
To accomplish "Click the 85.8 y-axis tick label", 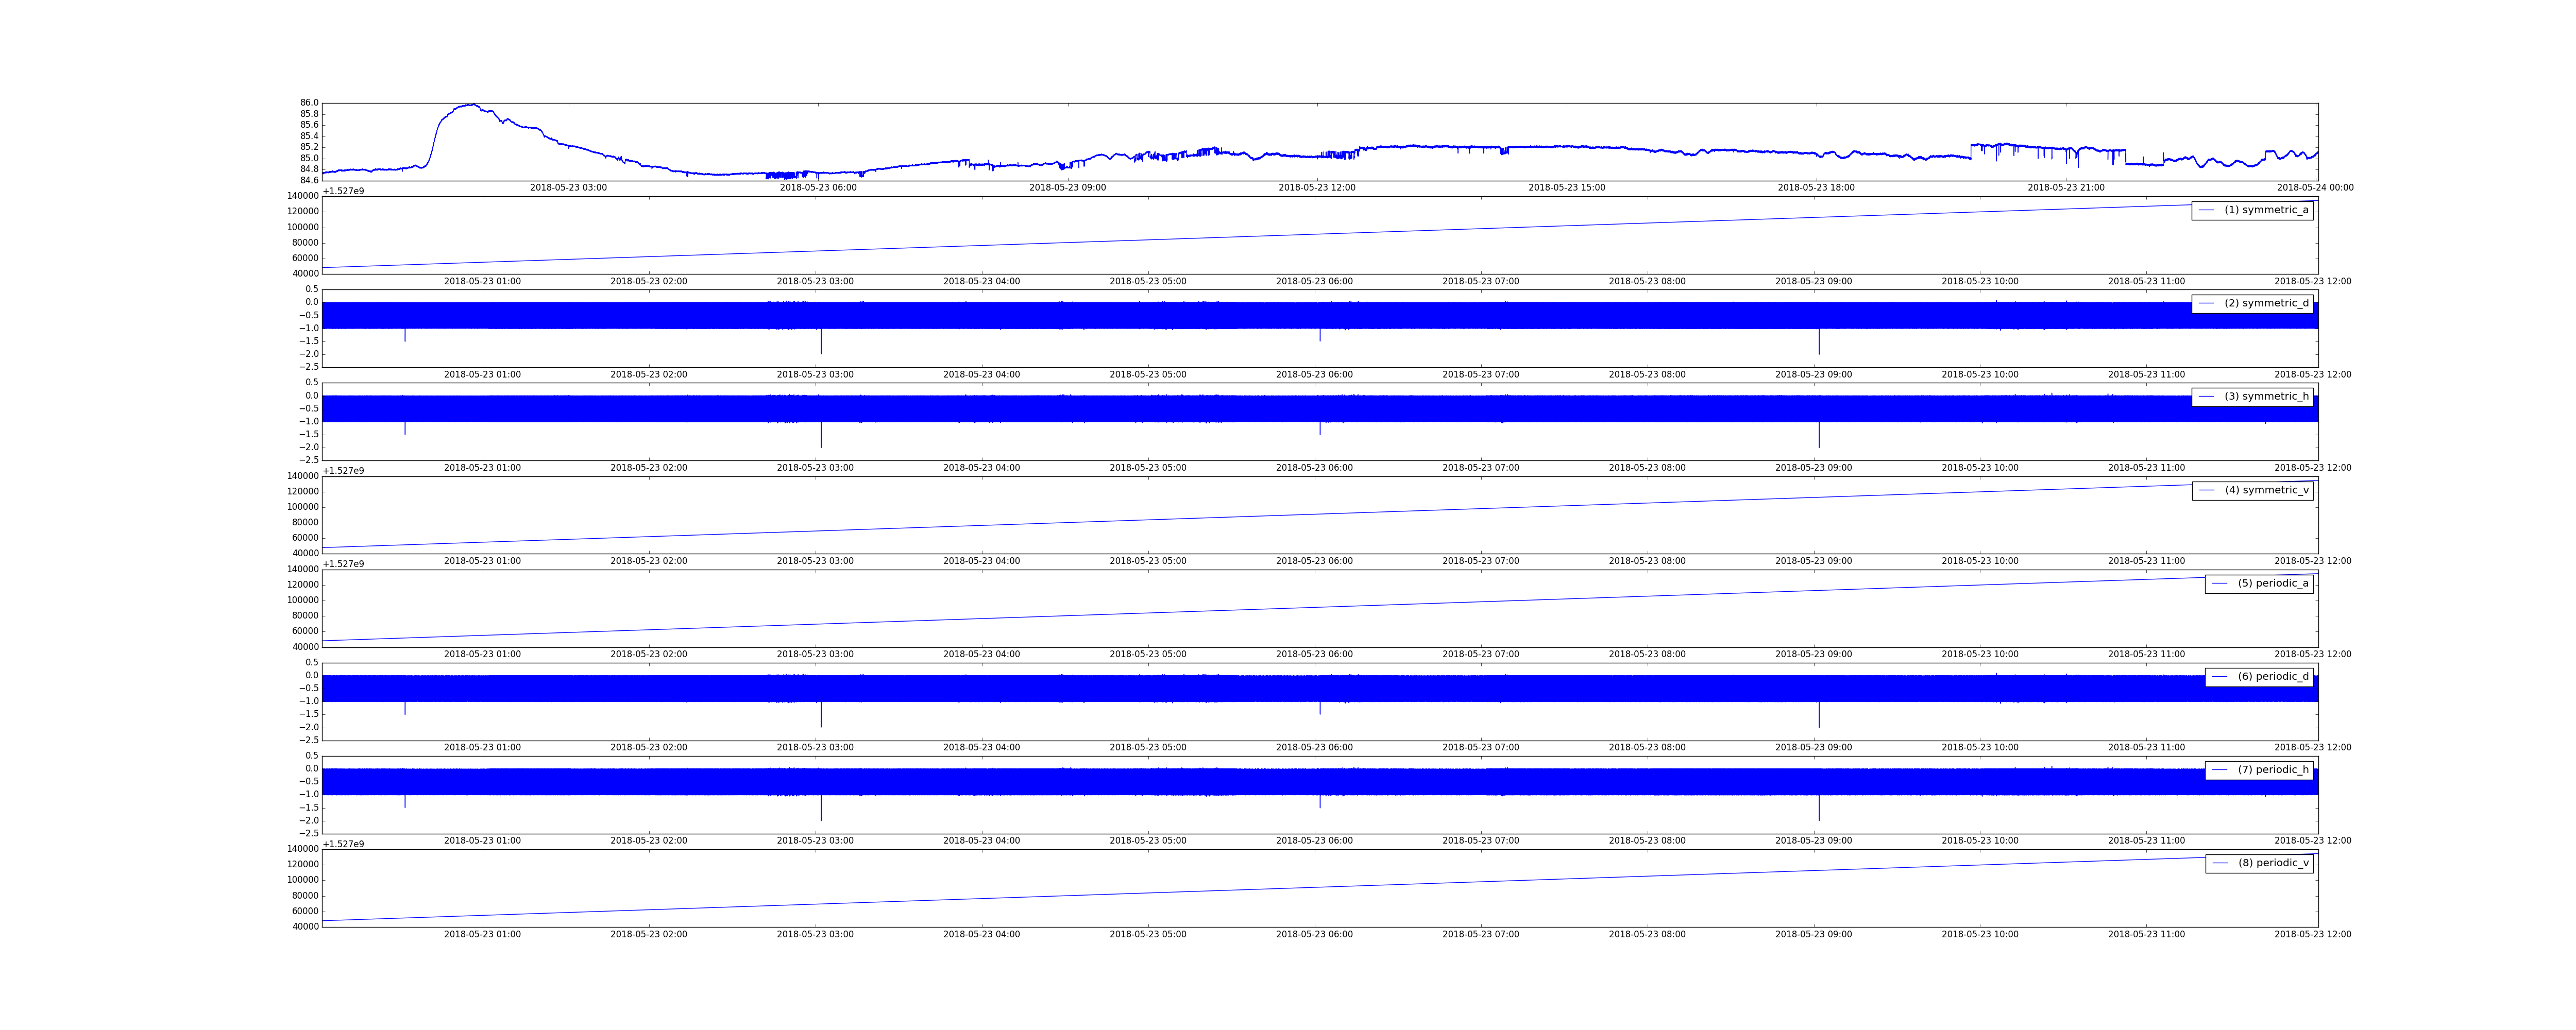I will (x=309, y=114).
